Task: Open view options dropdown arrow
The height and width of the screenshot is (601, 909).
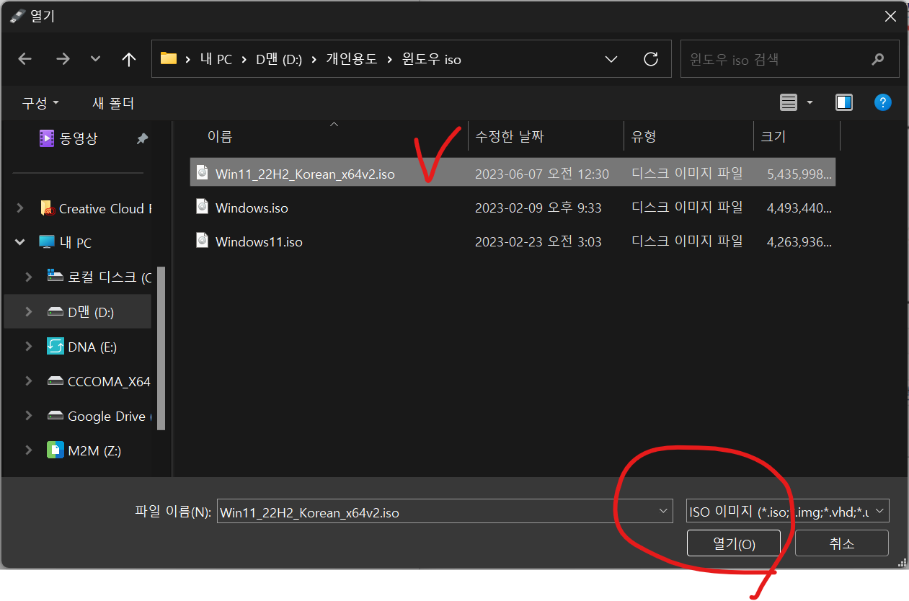Action: 810,103
